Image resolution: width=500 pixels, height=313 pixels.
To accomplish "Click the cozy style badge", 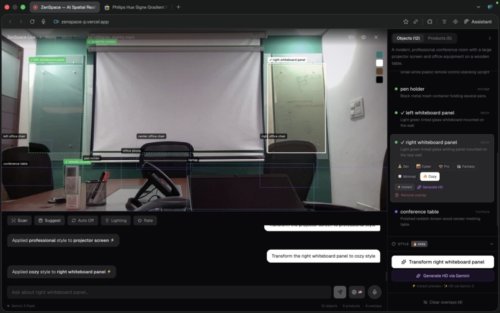I will pos(419,244).
